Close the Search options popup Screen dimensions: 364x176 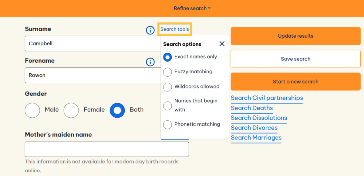tap(222, 44)
